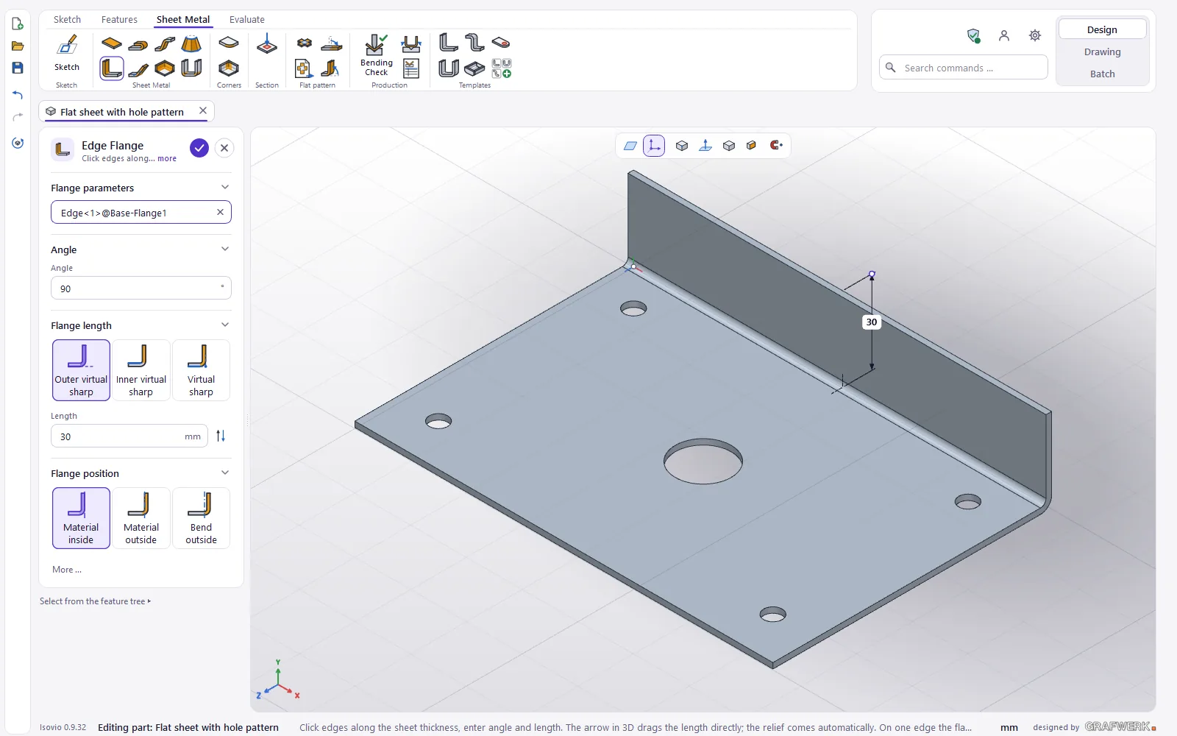The image size is (1177, 736).
Task: Select Material outside flange position
Action: point(141,518)
